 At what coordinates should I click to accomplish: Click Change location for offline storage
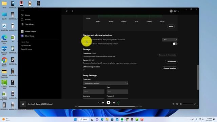[x=170, y=68]
